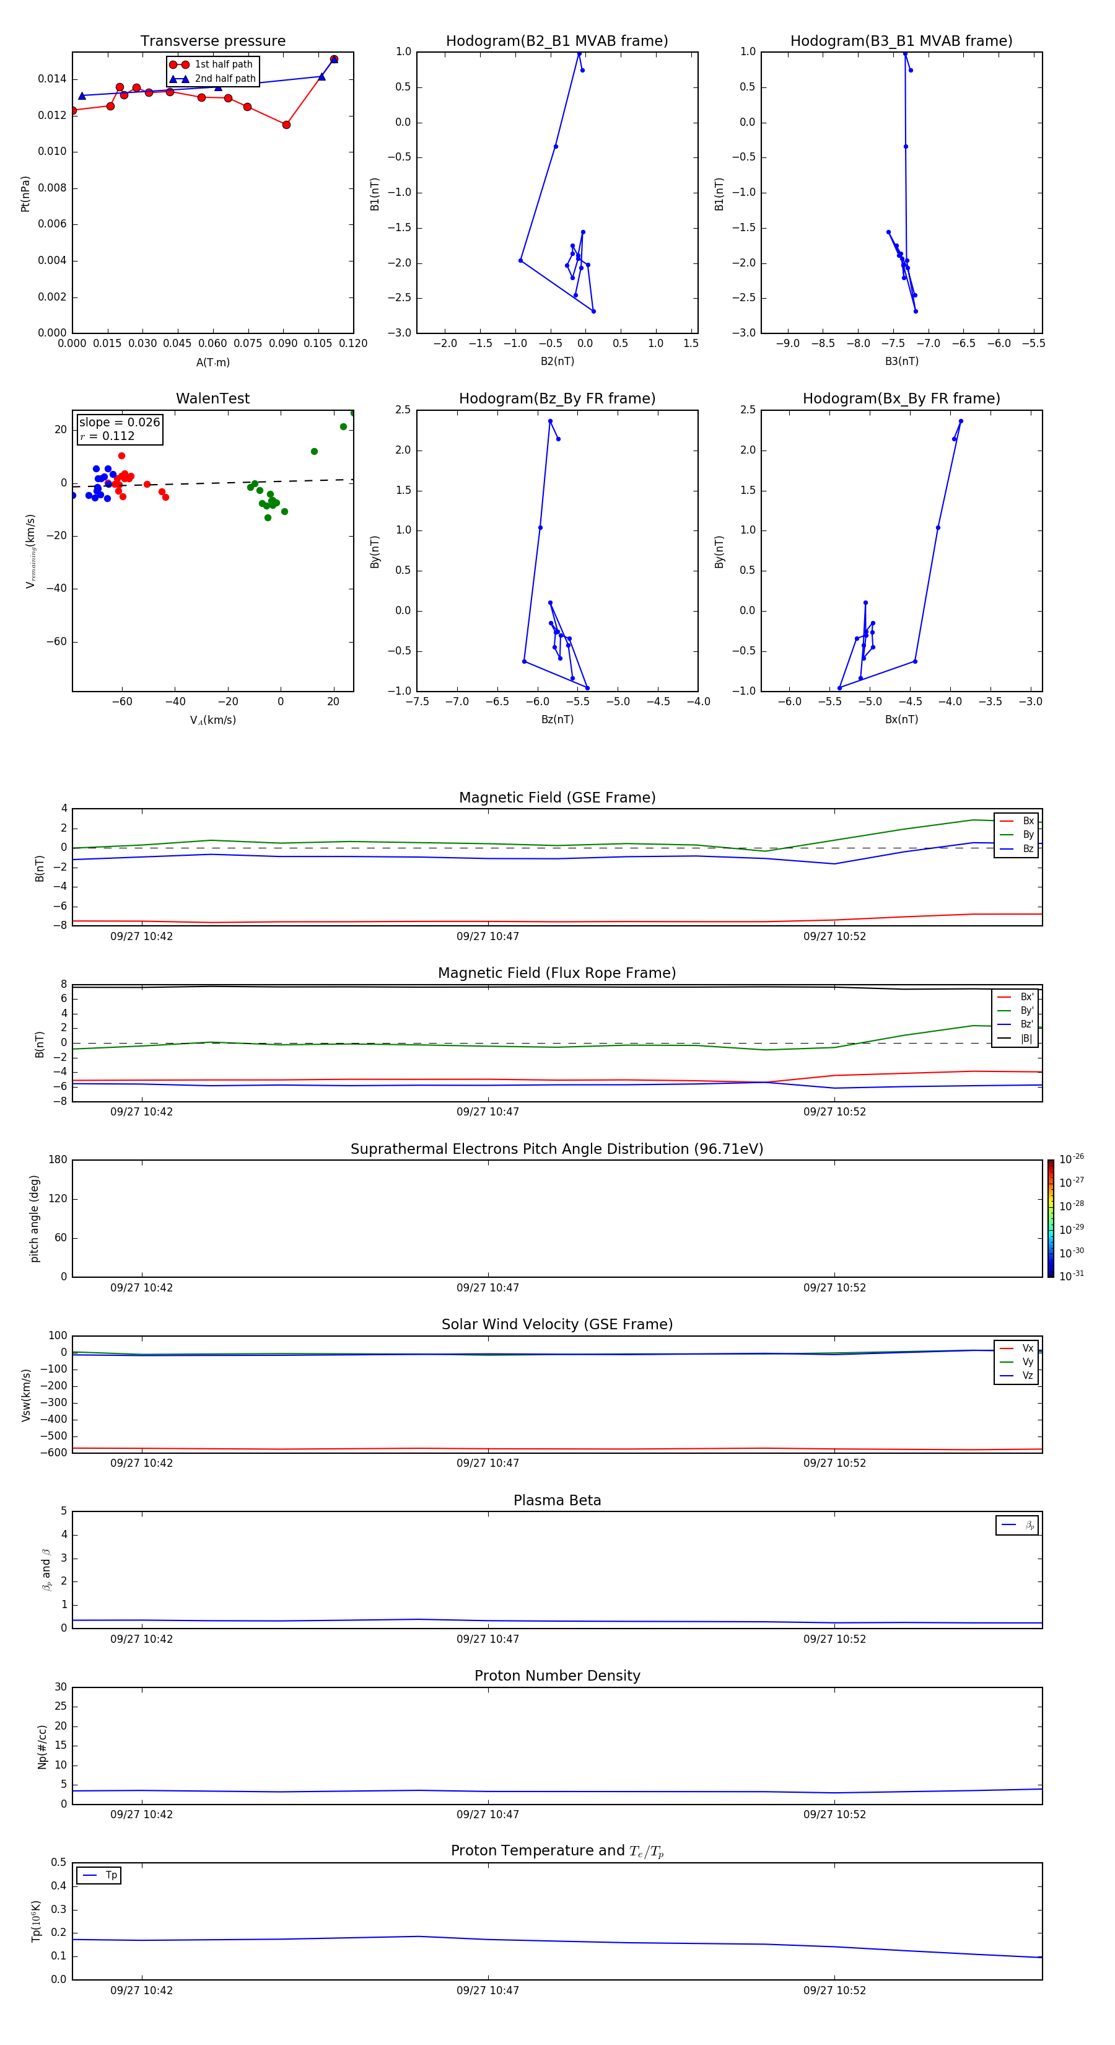Click the 'pitch angle (deg)' axis label
The width and height of the screenshot is (1115, 2045).
tap(34, 1218)
